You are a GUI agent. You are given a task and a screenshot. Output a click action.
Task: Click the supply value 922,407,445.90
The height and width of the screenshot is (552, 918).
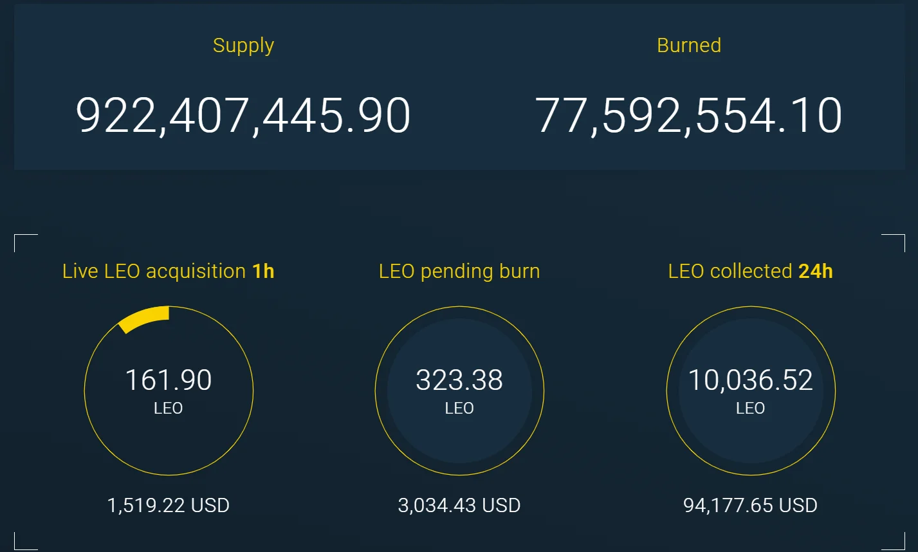point(243,116)
